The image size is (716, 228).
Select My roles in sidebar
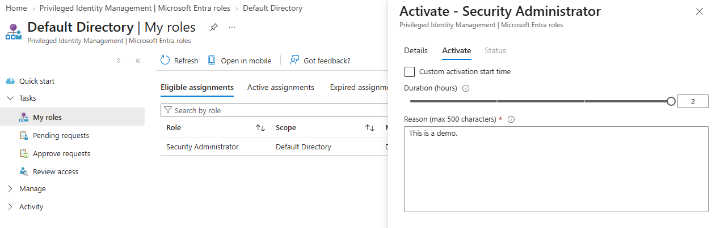pyautogui.click(x=47, y=117)
